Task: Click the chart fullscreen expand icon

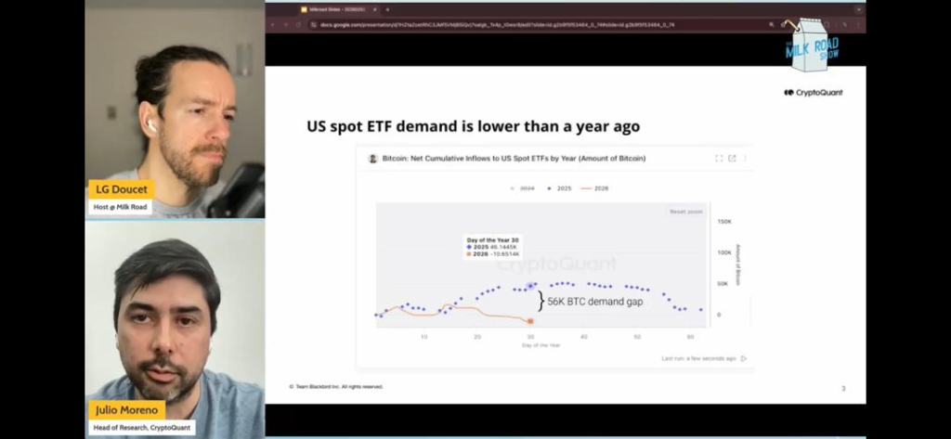Action: coord(719,159)
